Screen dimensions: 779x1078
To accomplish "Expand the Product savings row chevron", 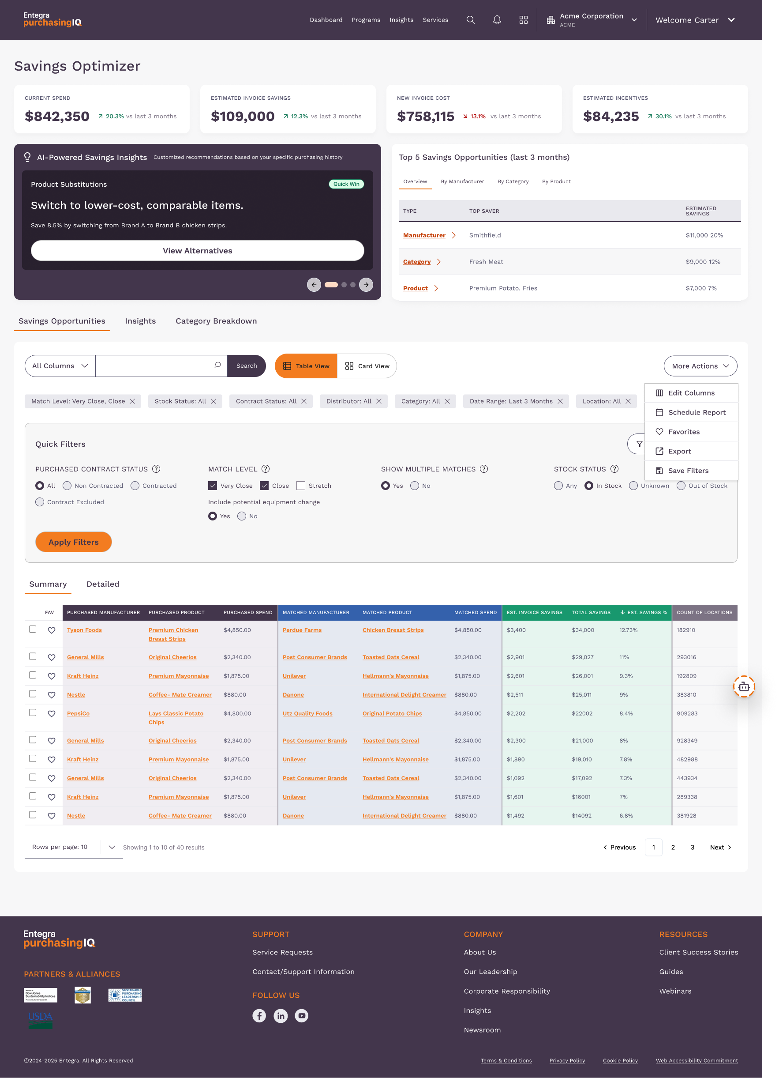I will pyautogui.click(x=436, y=289).
